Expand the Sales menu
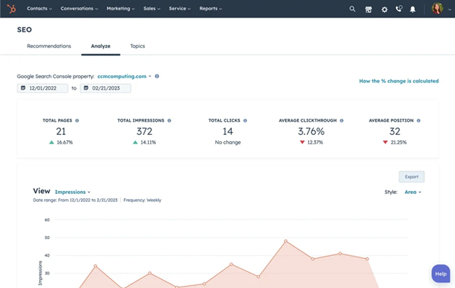The width and height of the screenshot is (455, 288). (x=152, y=9)
